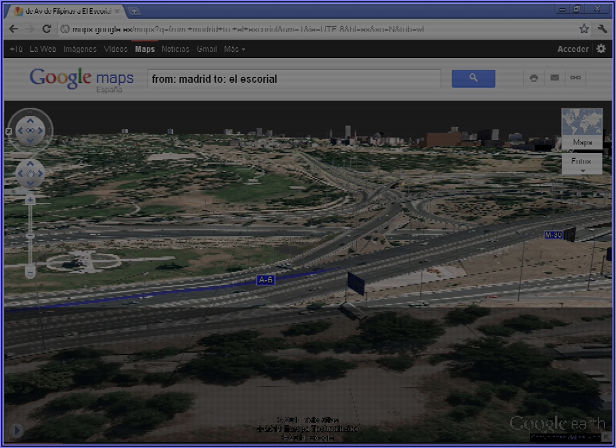This screenshot has width=616, height=448.
Task: Rotate the view left in look control
Action: point(20,131)
